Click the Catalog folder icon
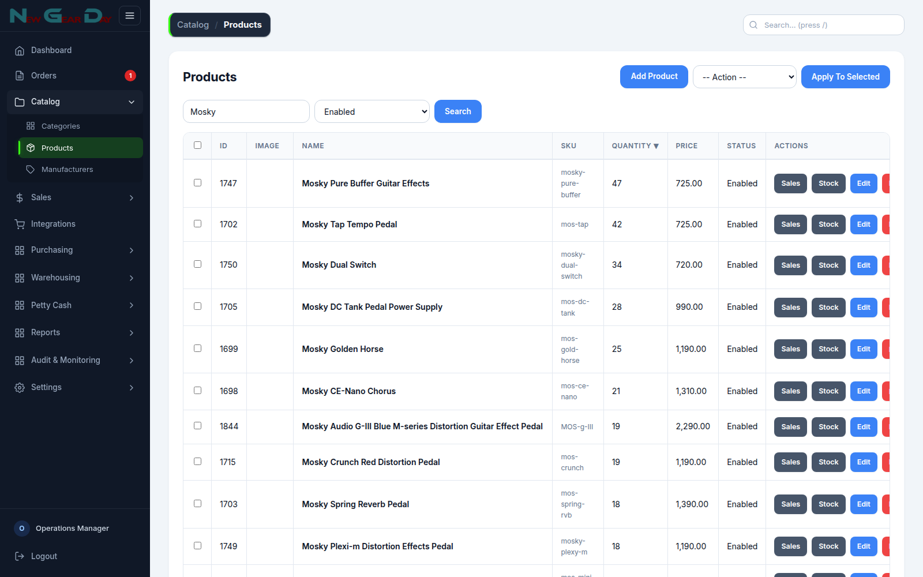923x577 pixels. pos(20,102)
